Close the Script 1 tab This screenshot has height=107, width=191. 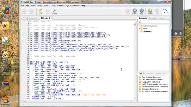(51, 18)
